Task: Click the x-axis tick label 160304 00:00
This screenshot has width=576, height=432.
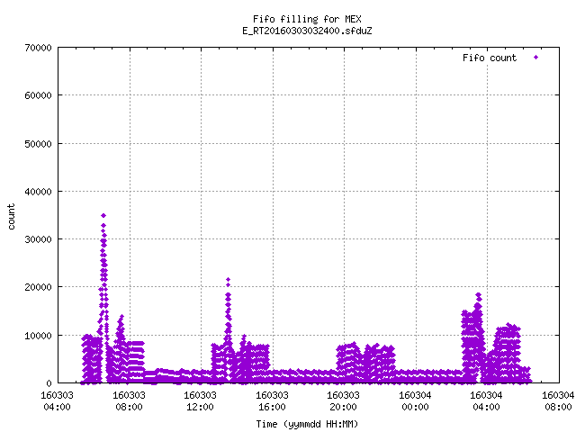Action: [416, 401]
